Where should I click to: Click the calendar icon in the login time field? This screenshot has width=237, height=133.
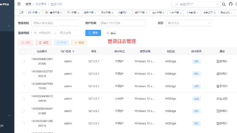[x=35, y=33]
